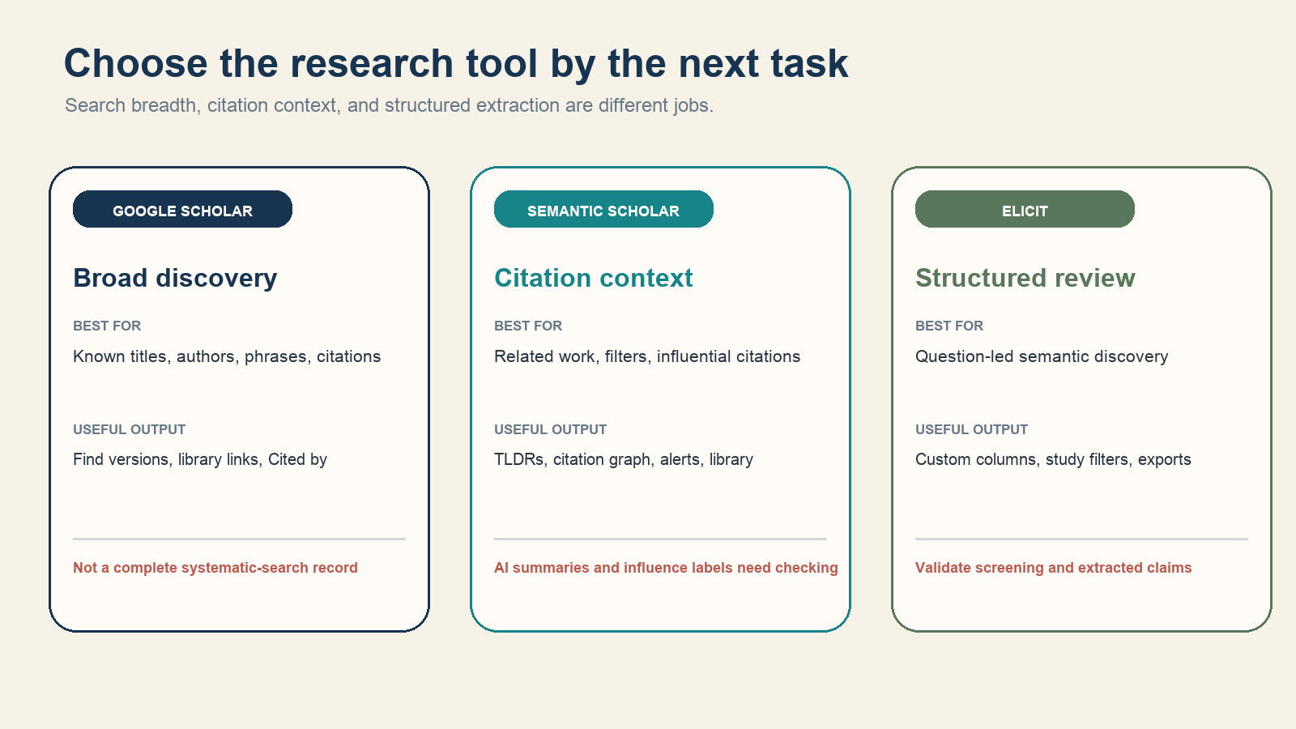
Task: Select 'Question-led semantic discovery' text
Action: coord(1042,356)
